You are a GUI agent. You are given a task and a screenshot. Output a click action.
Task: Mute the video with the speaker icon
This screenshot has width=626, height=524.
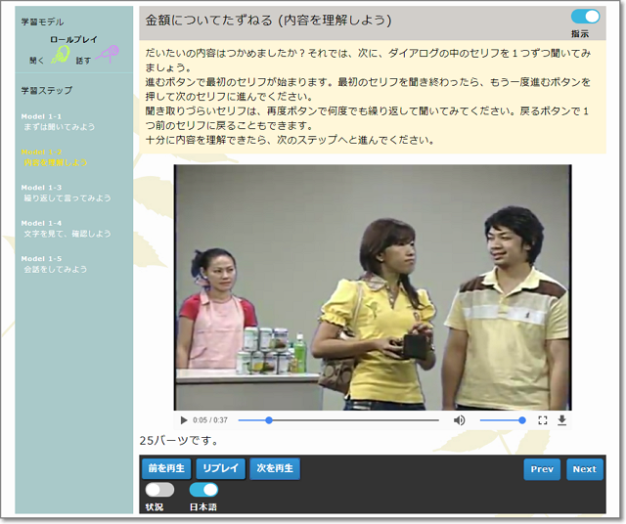(459, 420)
